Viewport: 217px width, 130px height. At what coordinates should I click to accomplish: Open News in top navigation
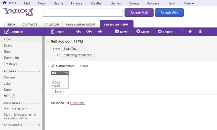42,3
